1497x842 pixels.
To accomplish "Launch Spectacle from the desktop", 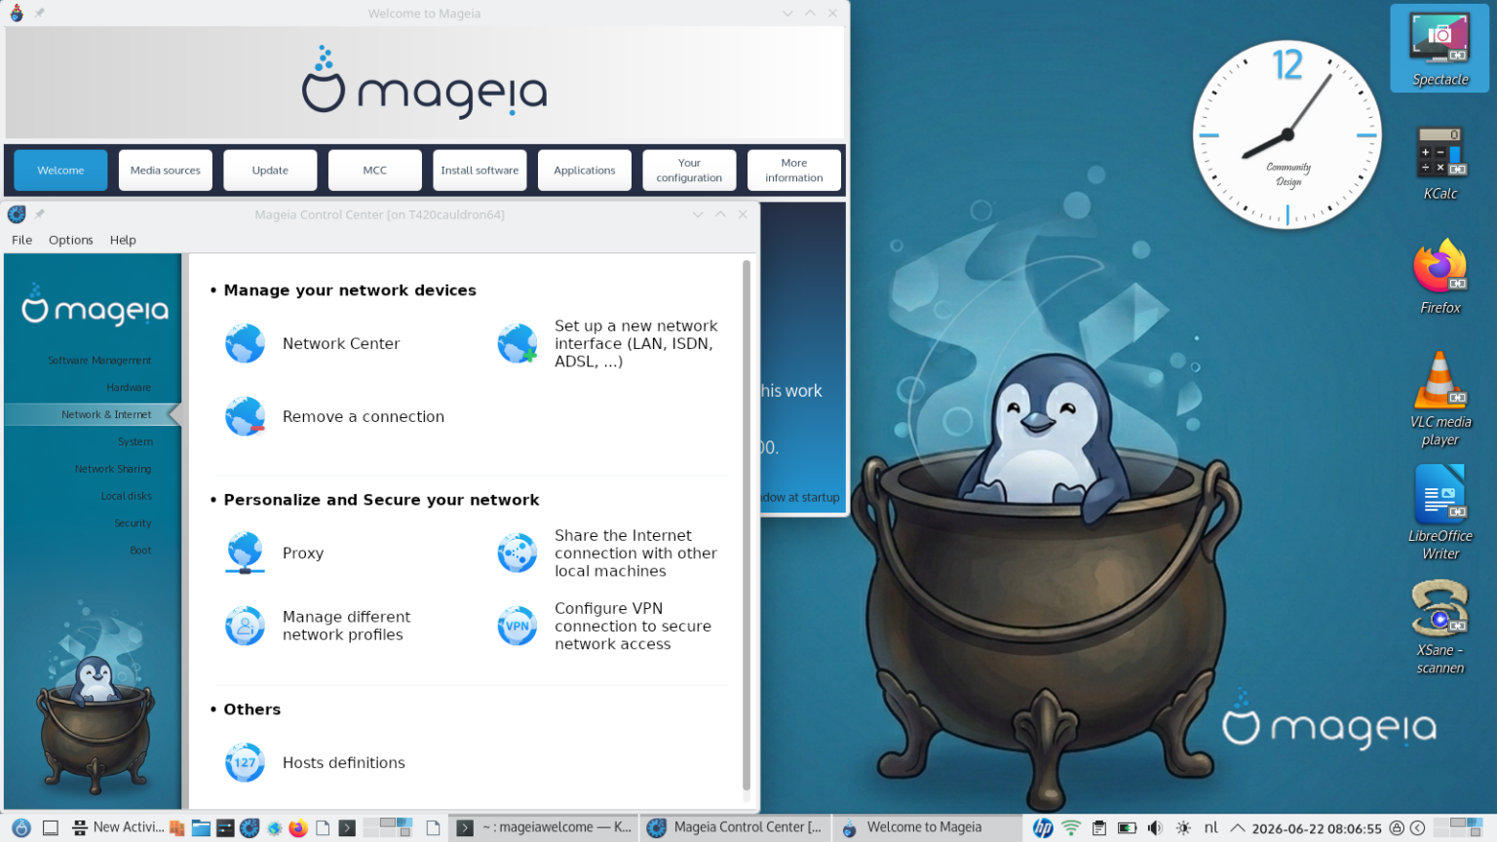I will point(1439,49).
